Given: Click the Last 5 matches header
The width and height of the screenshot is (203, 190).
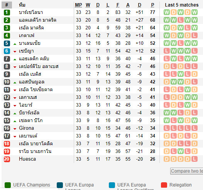Looking at the screenshot, I should pos(182,5).
